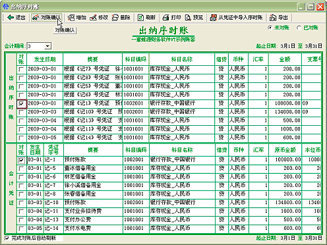Click the 发生日期 column header
The image size is (327, 245).
coord(45,59)
